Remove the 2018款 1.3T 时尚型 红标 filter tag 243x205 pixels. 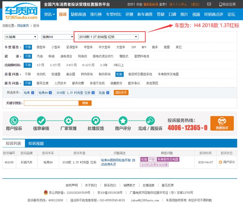[93, 92]
